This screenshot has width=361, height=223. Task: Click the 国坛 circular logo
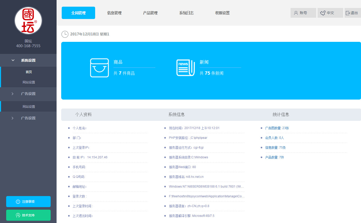pos(28,21)
